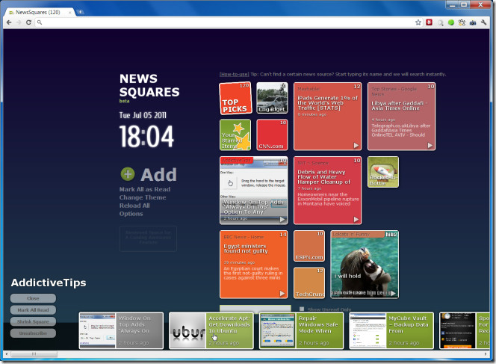Click the address bar
Screen dimensions: 496x364
click(225, 22)
